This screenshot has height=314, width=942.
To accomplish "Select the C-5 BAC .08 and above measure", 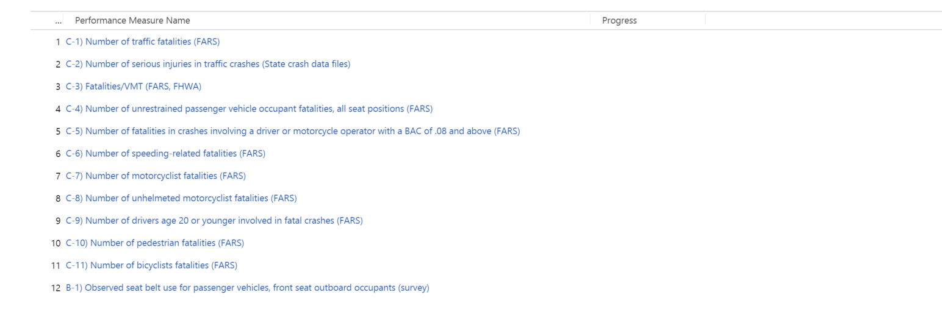I will click(292, 131).
